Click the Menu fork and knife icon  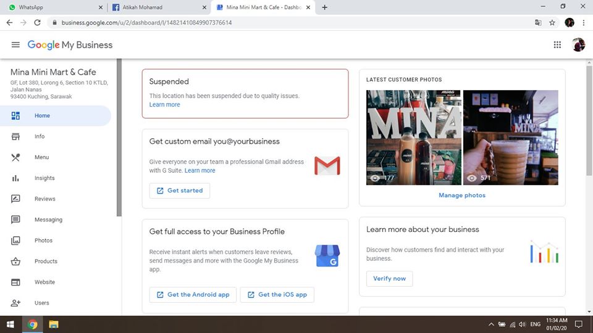click(x=15, y=157)
